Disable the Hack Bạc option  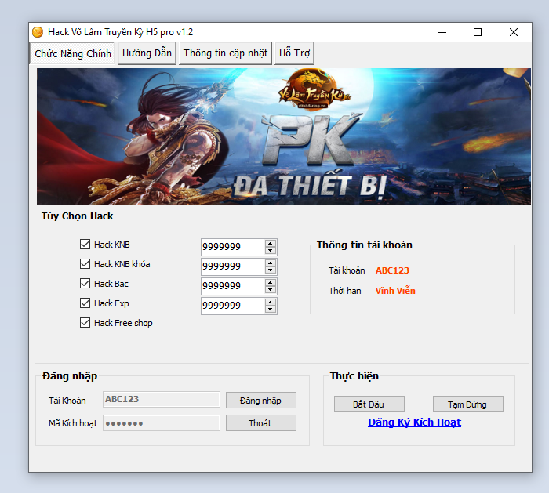coord(85,284)
